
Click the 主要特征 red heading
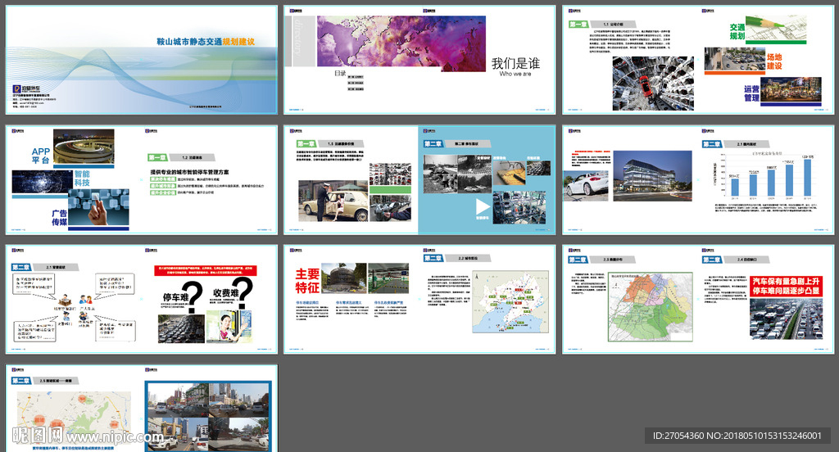coord(307,279)
